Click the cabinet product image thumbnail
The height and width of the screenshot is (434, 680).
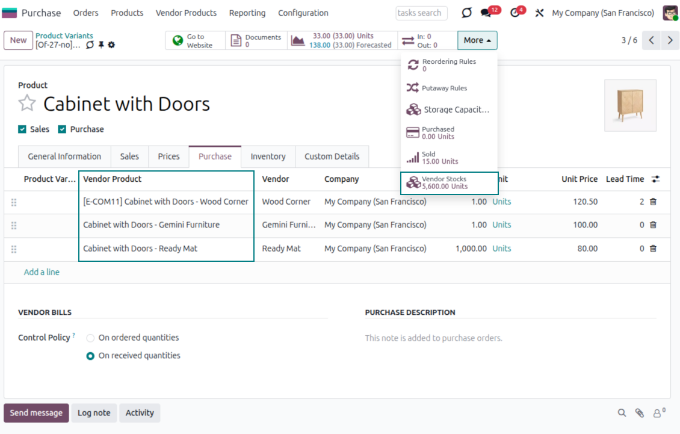pos(630,105)
